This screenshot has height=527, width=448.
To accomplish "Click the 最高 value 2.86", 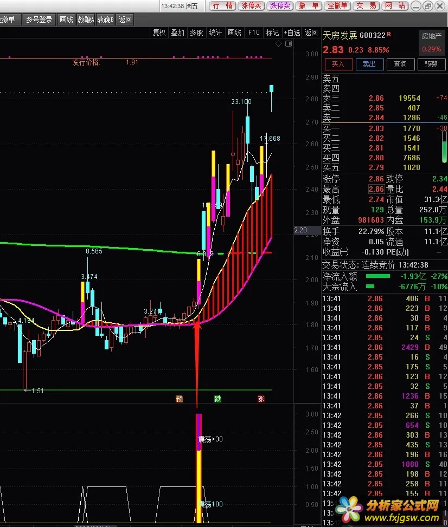I will pyautogui.click(x=376, y=189).
